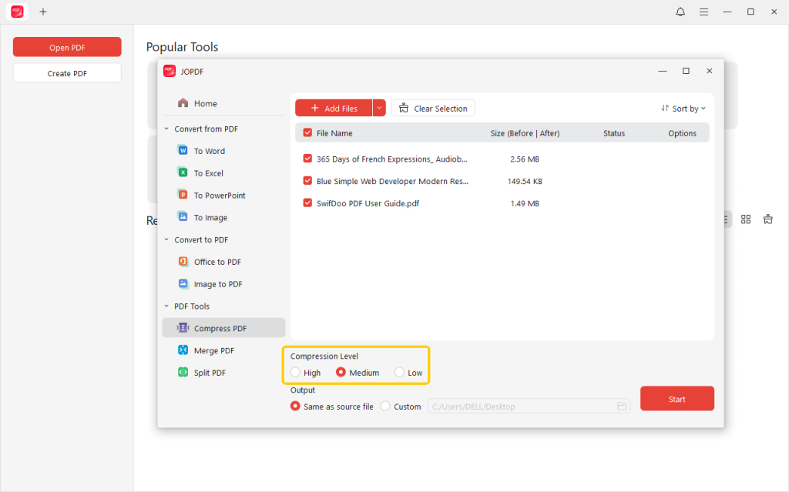Switch to grid view of recent files
Image resolution: width=789 pixels, height=492 pixels.
coord(745,219)
